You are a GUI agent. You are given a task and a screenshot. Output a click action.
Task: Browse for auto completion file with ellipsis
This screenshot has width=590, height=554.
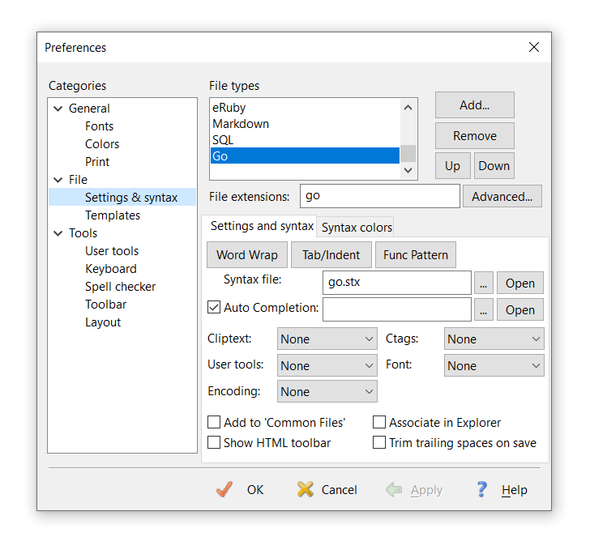coord(483,309)
